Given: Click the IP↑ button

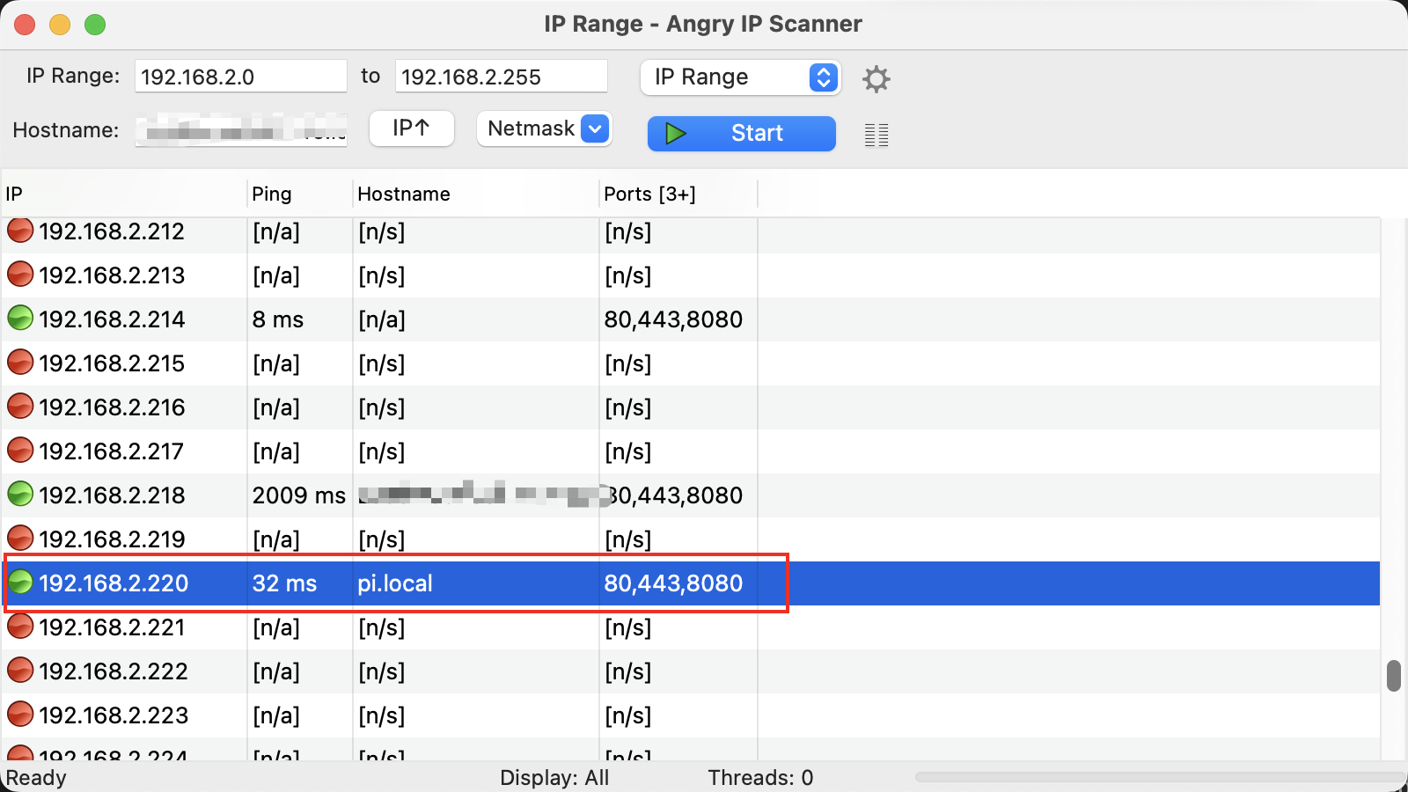Looking at the screenshot, I should [x=411, y=128].
